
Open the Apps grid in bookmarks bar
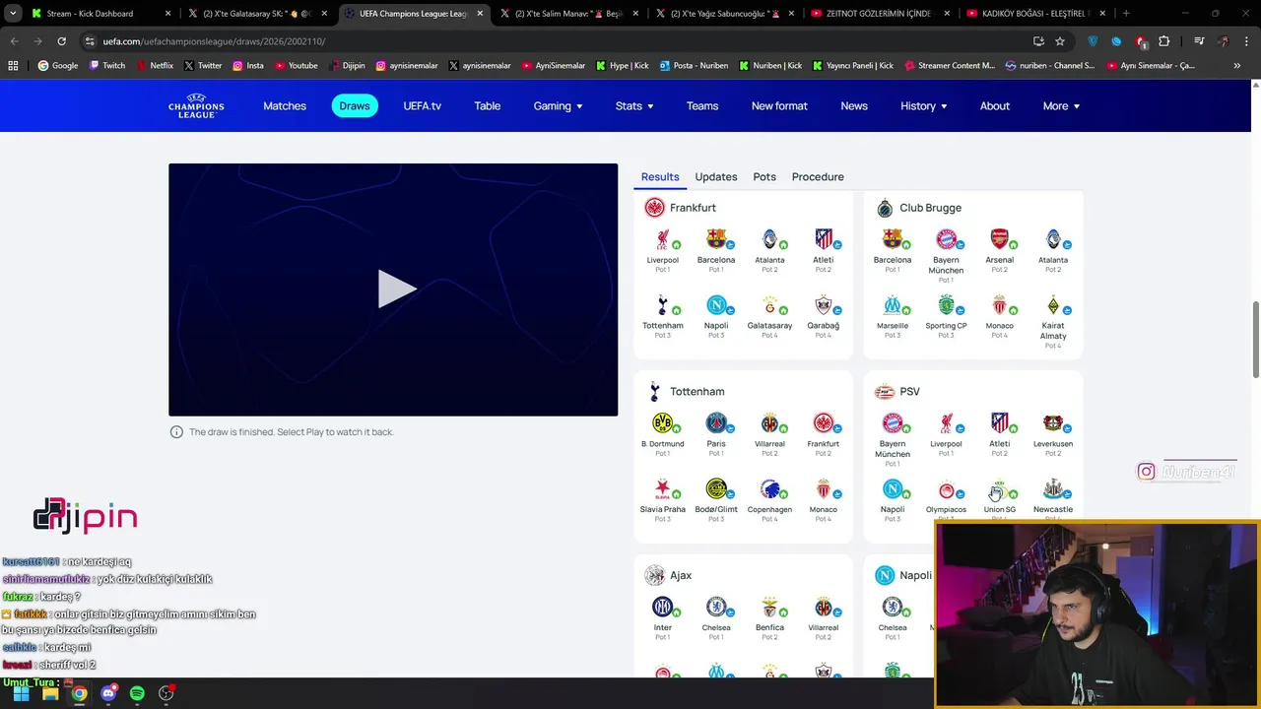13,66
